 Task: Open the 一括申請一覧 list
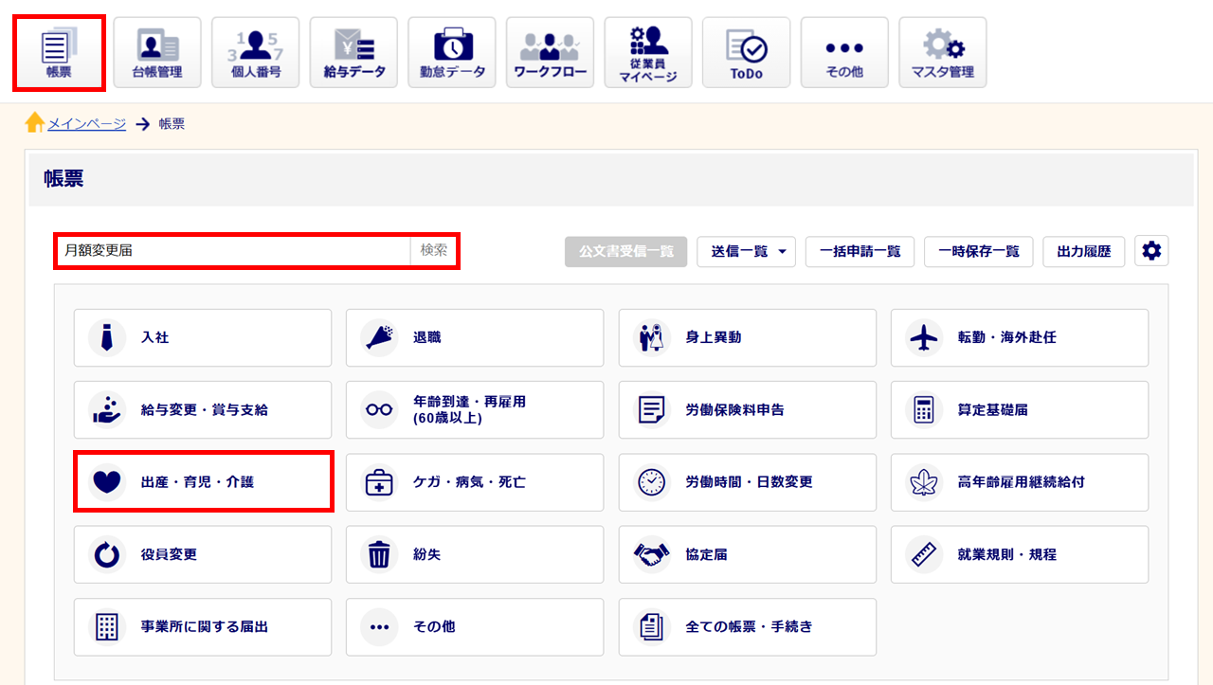pyautogui.click(x=860, y=251)
